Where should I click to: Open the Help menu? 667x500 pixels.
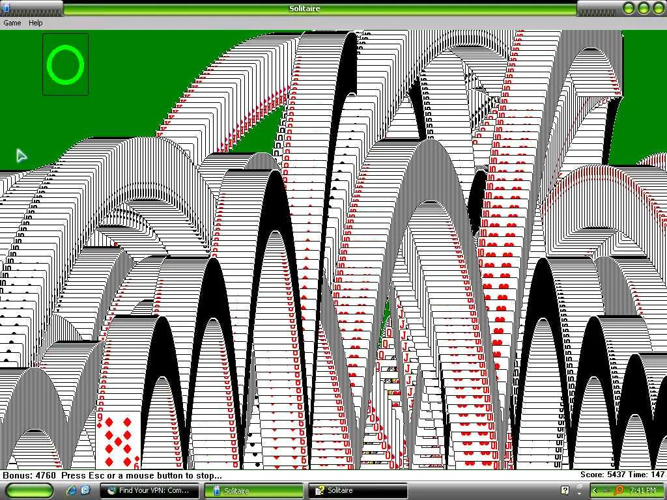coord(35,23)
